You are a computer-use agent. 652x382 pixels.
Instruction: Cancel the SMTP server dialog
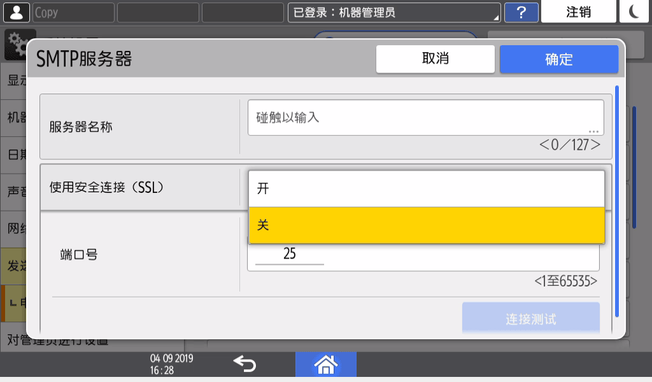coord(435,59)
